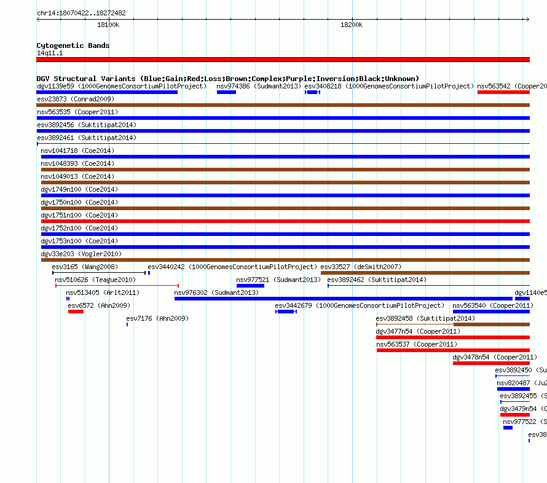Open nsv513405 Arlt2011 label
The width and height of the screenshot is (547, 483).
point(103,293)
